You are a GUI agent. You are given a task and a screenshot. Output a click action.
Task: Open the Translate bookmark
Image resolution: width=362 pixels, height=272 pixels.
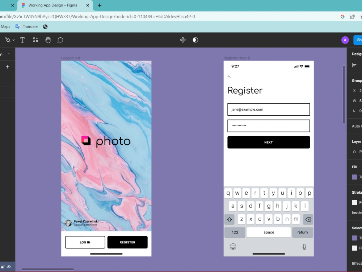[26, 26]
